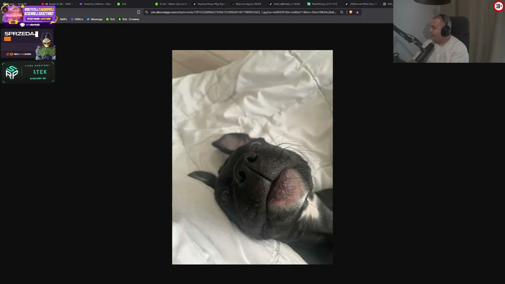Open the Kick - Giveaway bookmark
The height and width of the screenshot is (284, 505).
(x=129, y=19)
